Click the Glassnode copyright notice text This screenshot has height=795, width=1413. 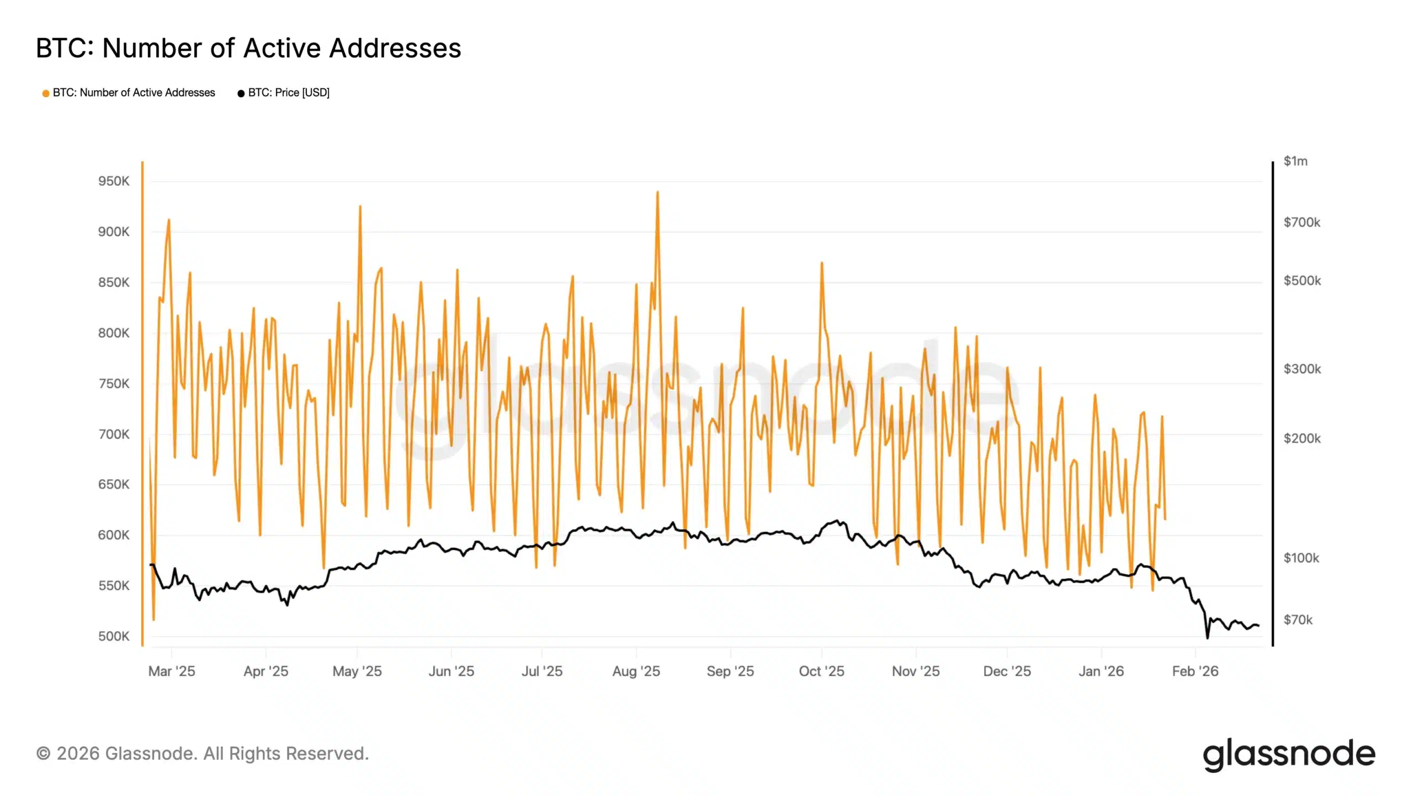click(x=203, y=754)
